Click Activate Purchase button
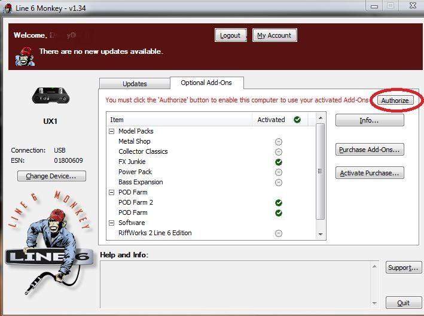The width and height of the screenshot is (424, 316). tap(370, 173)
